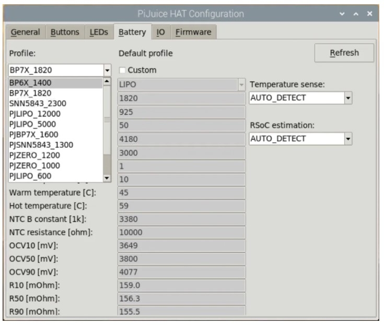Click the profile list scroll-down arrow
Viewport: 384px width, 325px height.
click(x=107, y=178)
